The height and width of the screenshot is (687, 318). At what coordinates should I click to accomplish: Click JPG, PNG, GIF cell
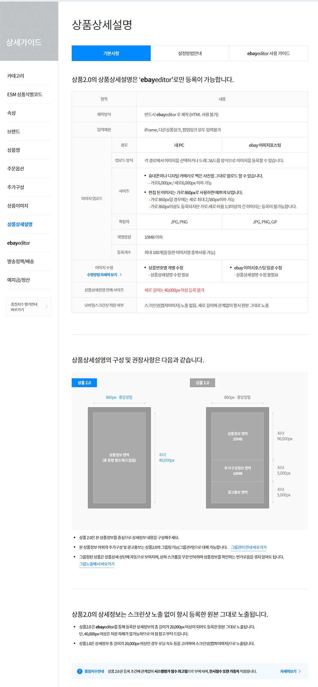(265, 222)
